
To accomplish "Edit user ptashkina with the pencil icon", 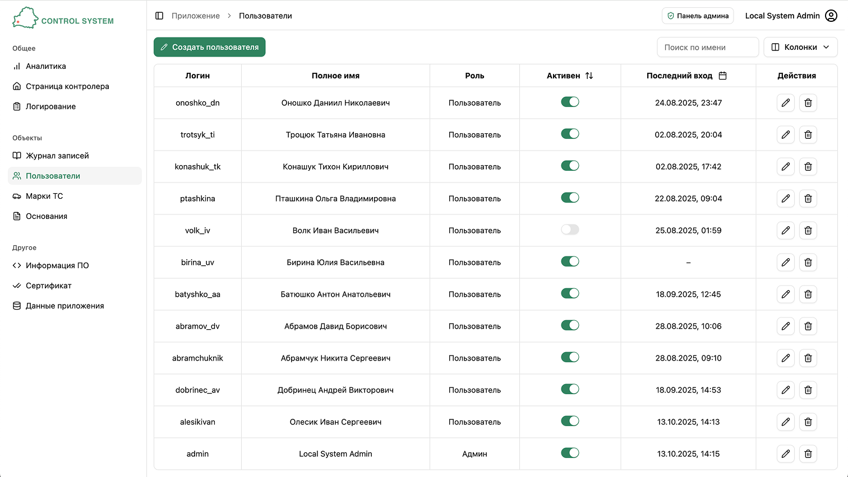I will click(786, 199).
